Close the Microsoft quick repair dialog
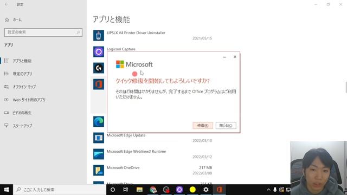Image resolution: width=347 pixels, height=195 pixels. (x=235, y=57)
